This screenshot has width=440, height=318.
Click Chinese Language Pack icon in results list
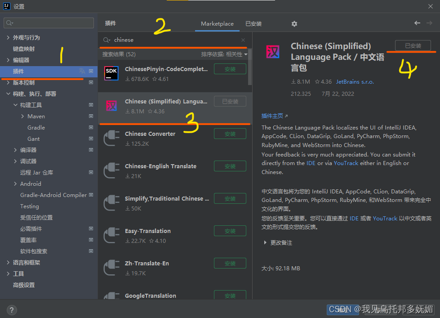pos(111,106)
